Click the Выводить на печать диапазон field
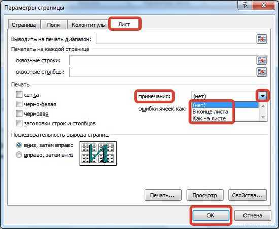 (x=176, y=39)
